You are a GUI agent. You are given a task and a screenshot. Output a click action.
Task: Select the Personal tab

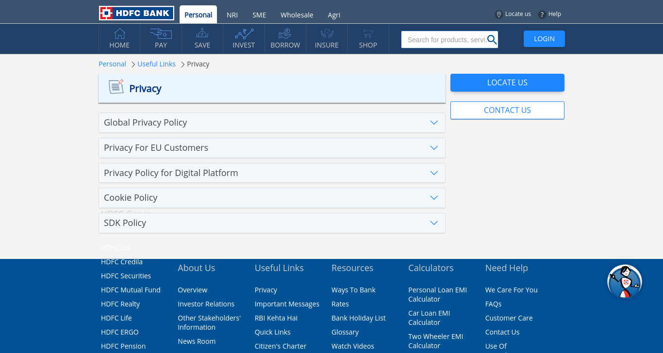(x=198, y=15)
